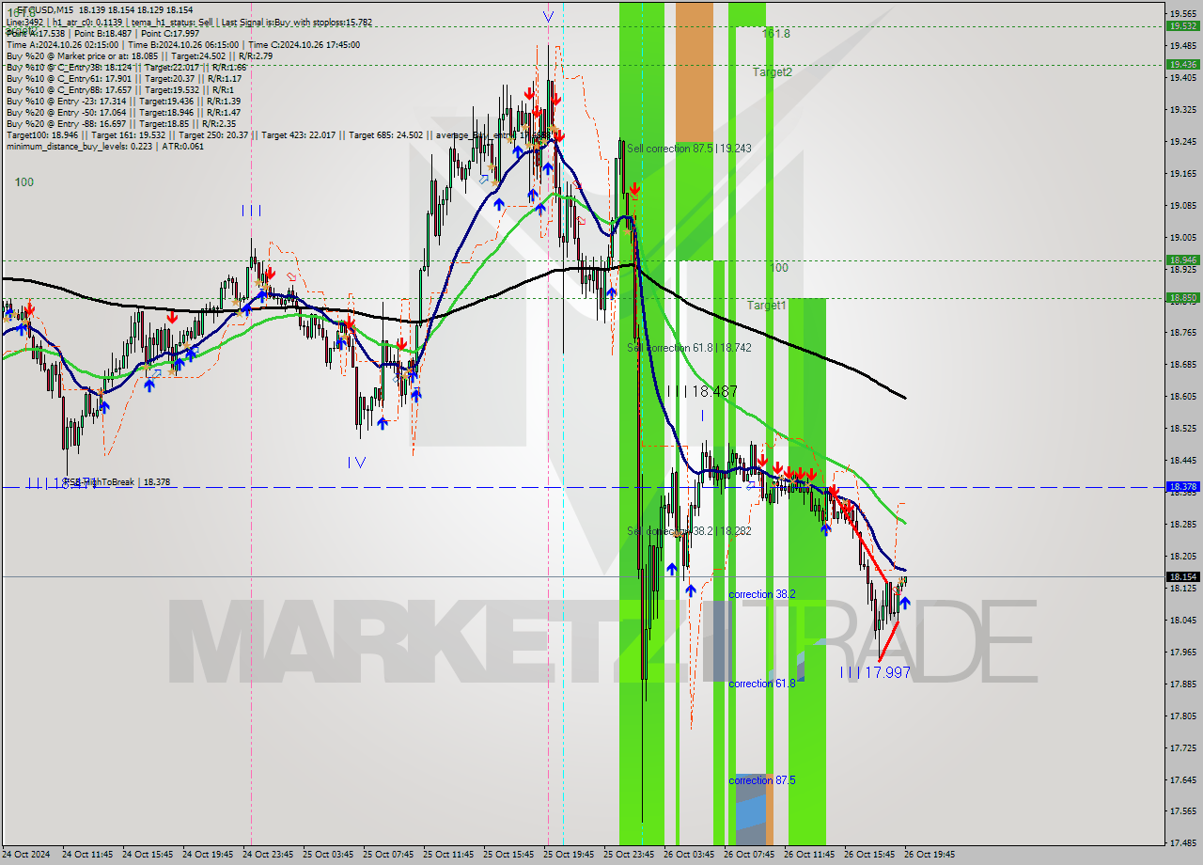Select the 18.946 green price label
The width and height of the screenshot is (1203, 865).
[x=1182, y=260]
